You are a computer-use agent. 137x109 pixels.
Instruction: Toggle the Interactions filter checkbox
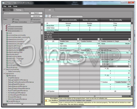(32, 19)
